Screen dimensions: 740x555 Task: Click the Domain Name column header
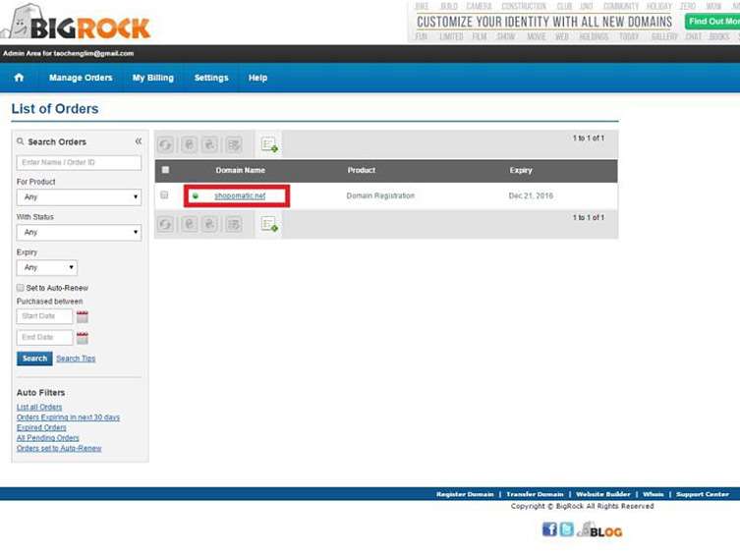(x=240, y=170)
